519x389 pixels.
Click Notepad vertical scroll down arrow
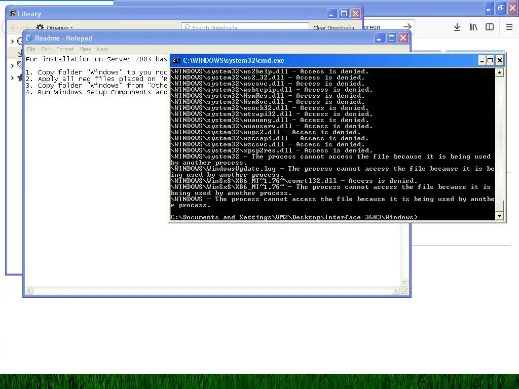[404, 282]
